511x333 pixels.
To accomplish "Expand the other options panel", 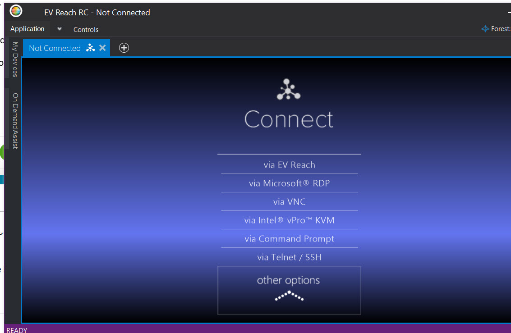I will [x=289, y=290].
